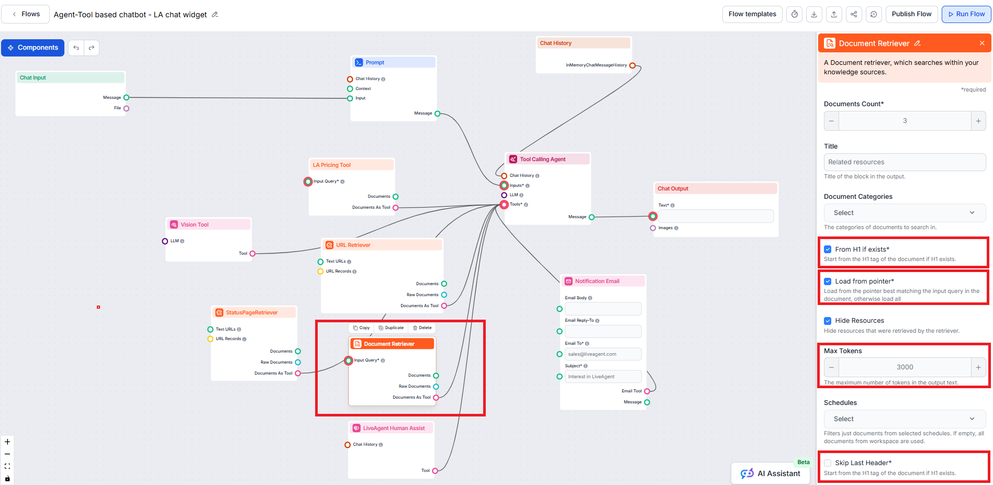Click the upload flow icon
This screenshot has width=993, height=485.
pos(834,14)
